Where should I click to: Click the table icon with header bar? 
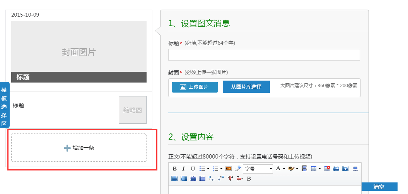[202, 179]
